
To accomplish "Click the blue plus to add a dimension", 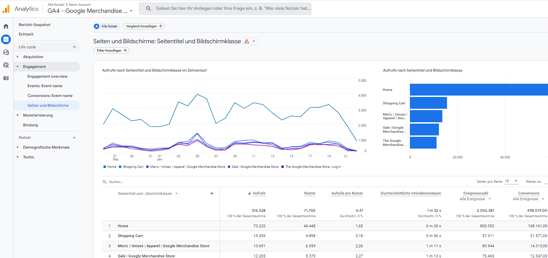I will pyautogui.click(x=212, y=193).
